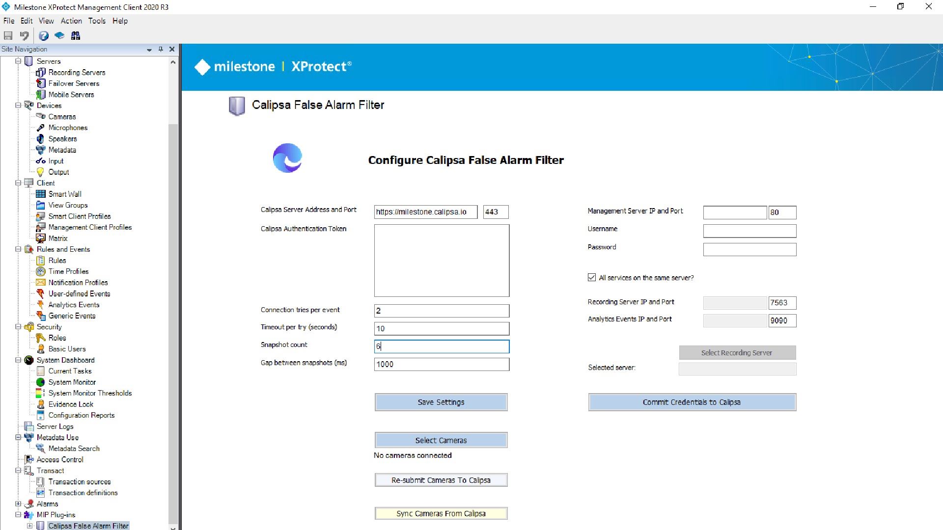Expand the Alarms tree node

(18, 503)
